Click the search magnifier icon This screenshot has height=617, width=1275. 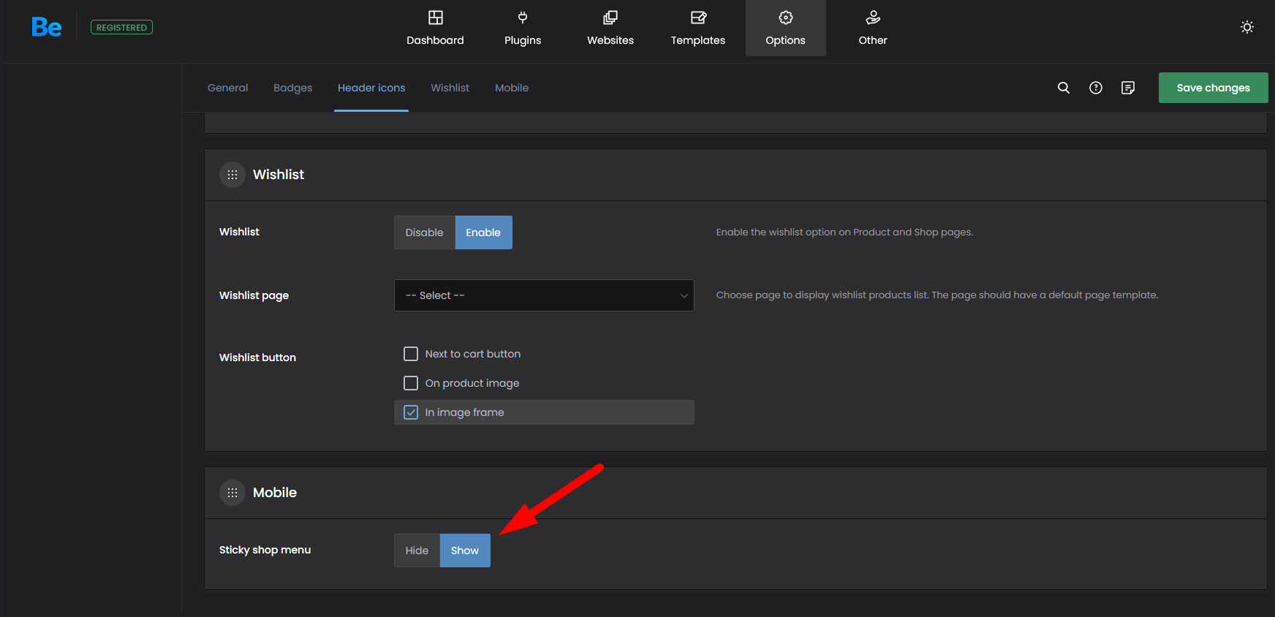pyautogui.click(x=1064, y=88)
